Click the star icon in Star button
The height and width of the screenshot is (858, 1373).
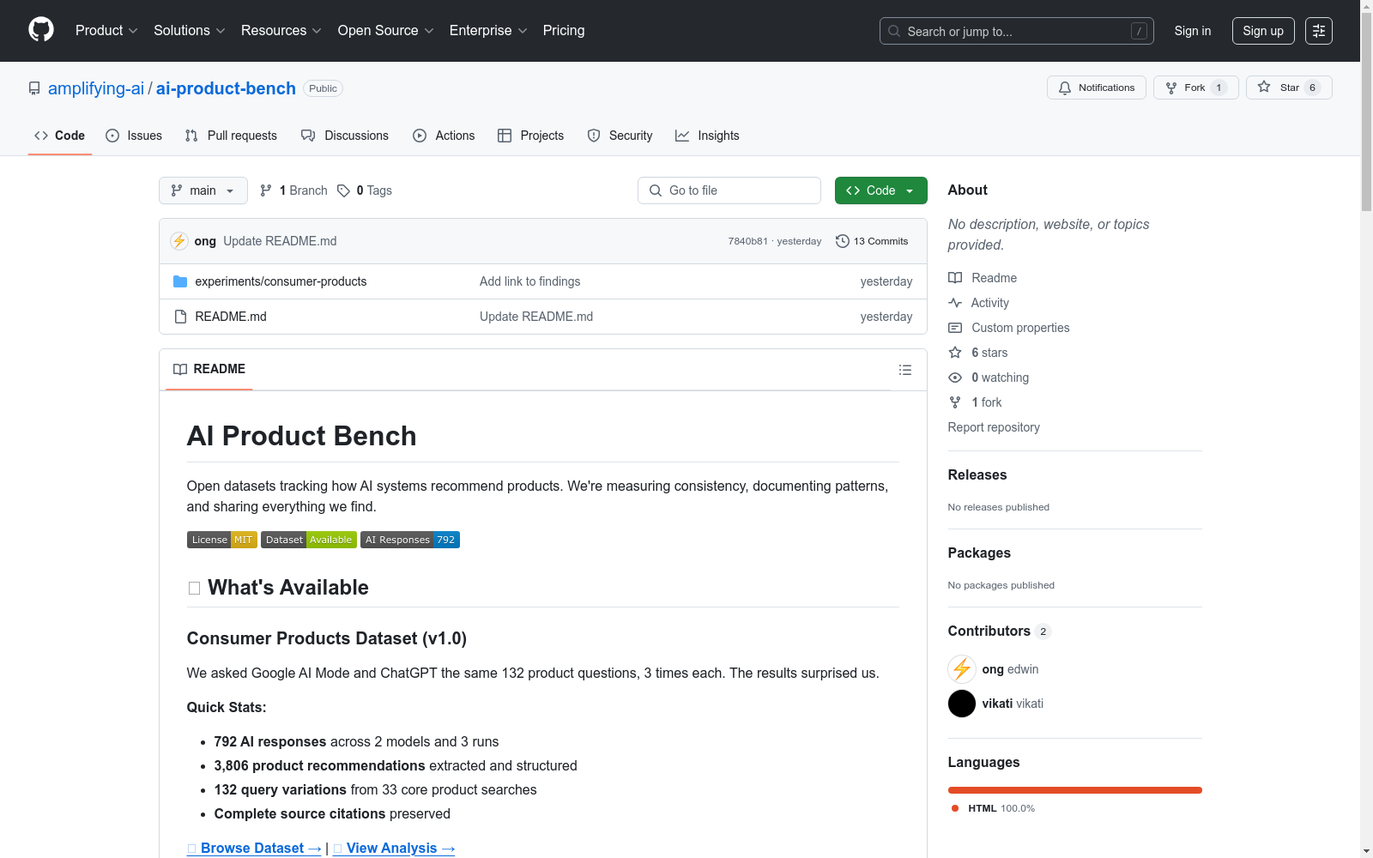1264,87
